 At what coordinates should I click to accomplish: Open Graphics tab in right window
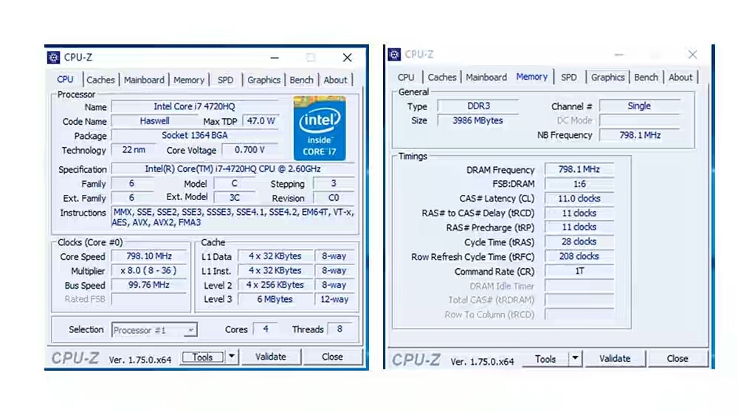(607, 78)
